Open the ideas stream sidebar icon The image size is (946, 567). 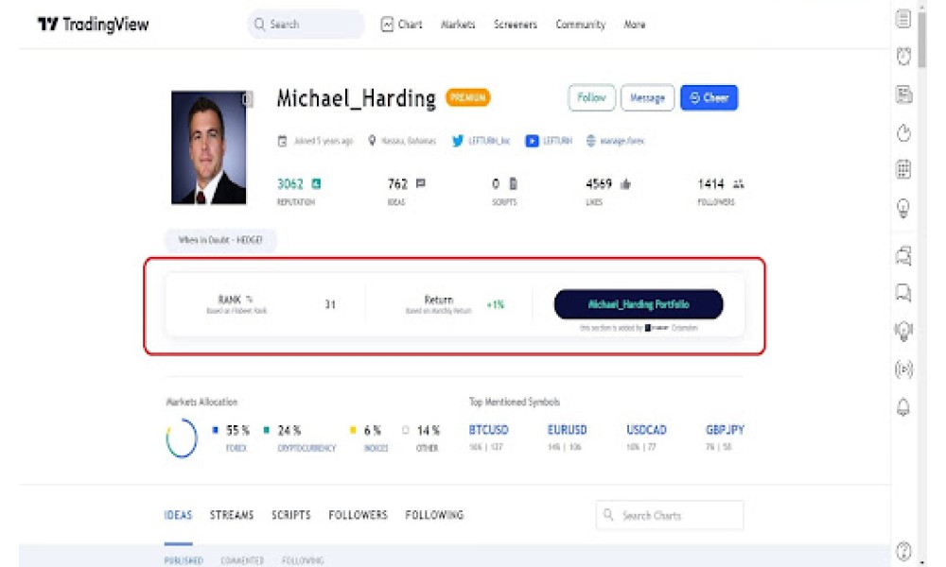click(903, 331)
